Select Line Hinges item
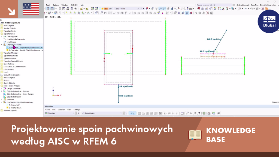The image size is (279, 157). coord(11,42)
